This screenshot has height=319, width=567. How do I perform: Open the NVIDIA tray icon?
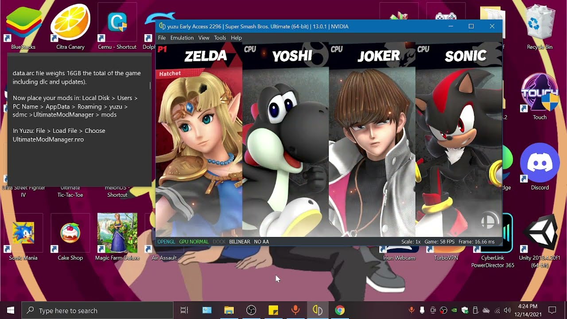454,310
